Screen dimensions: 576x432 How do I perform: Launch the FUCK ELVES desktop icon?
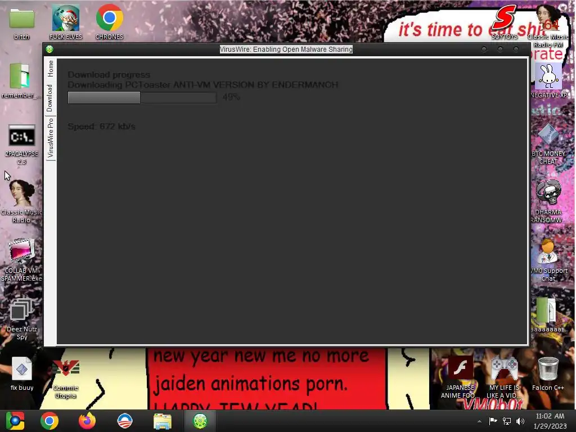pyautogui.click(x=66, y=23)
